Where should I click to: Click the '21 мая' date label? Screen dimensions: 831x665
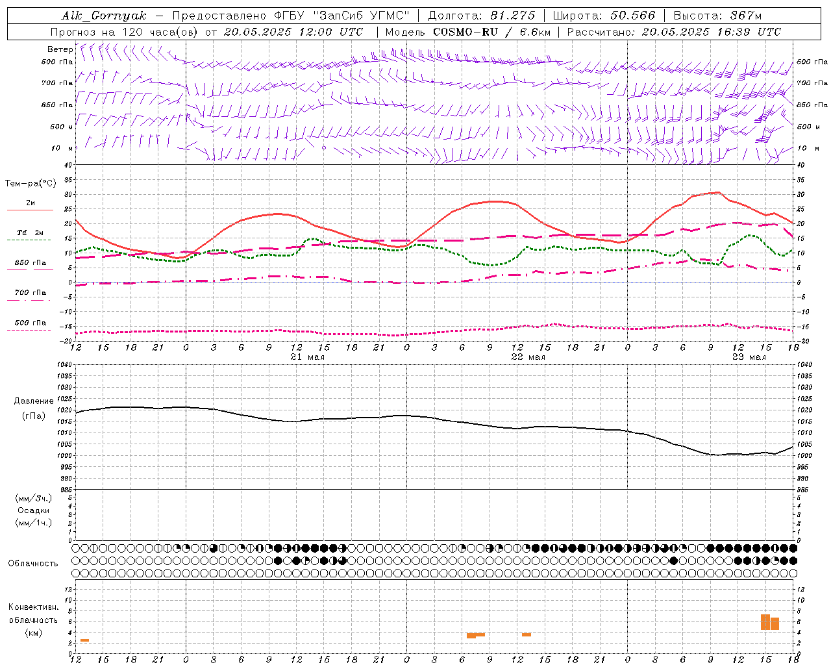tap(307, 357)
